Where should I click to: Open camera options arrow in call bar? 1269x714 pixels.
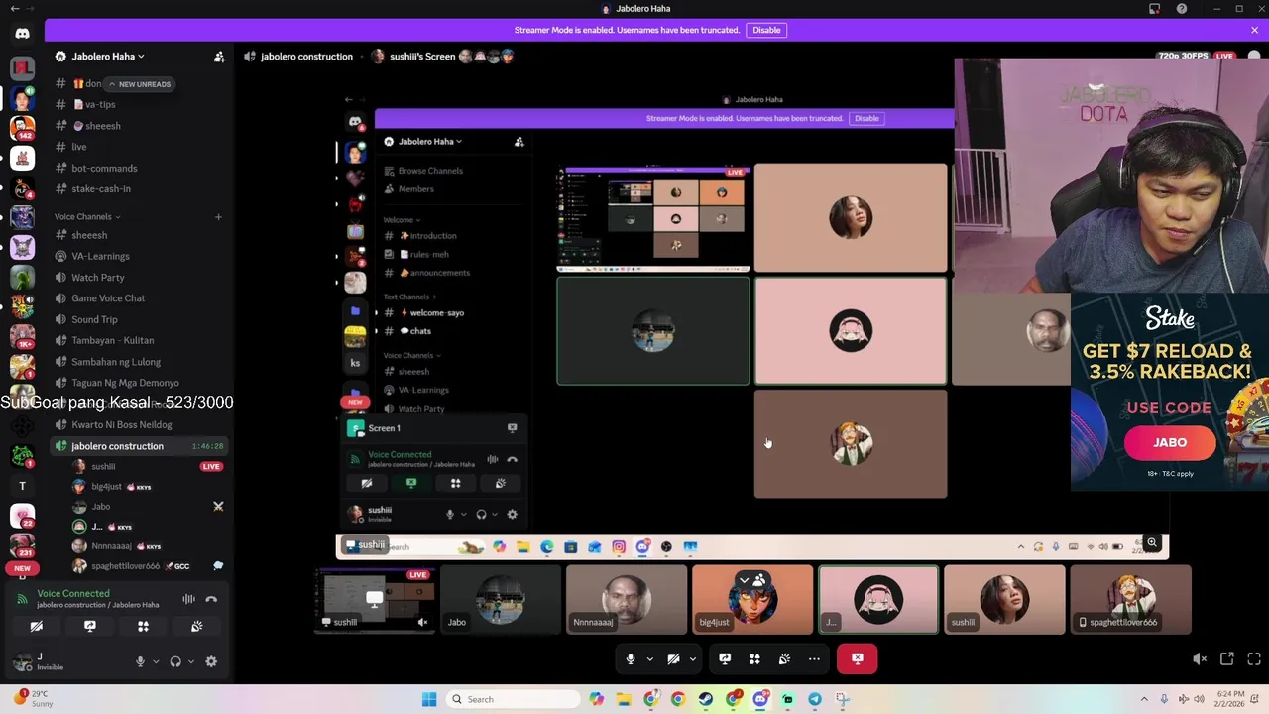(x=692, y=658)
